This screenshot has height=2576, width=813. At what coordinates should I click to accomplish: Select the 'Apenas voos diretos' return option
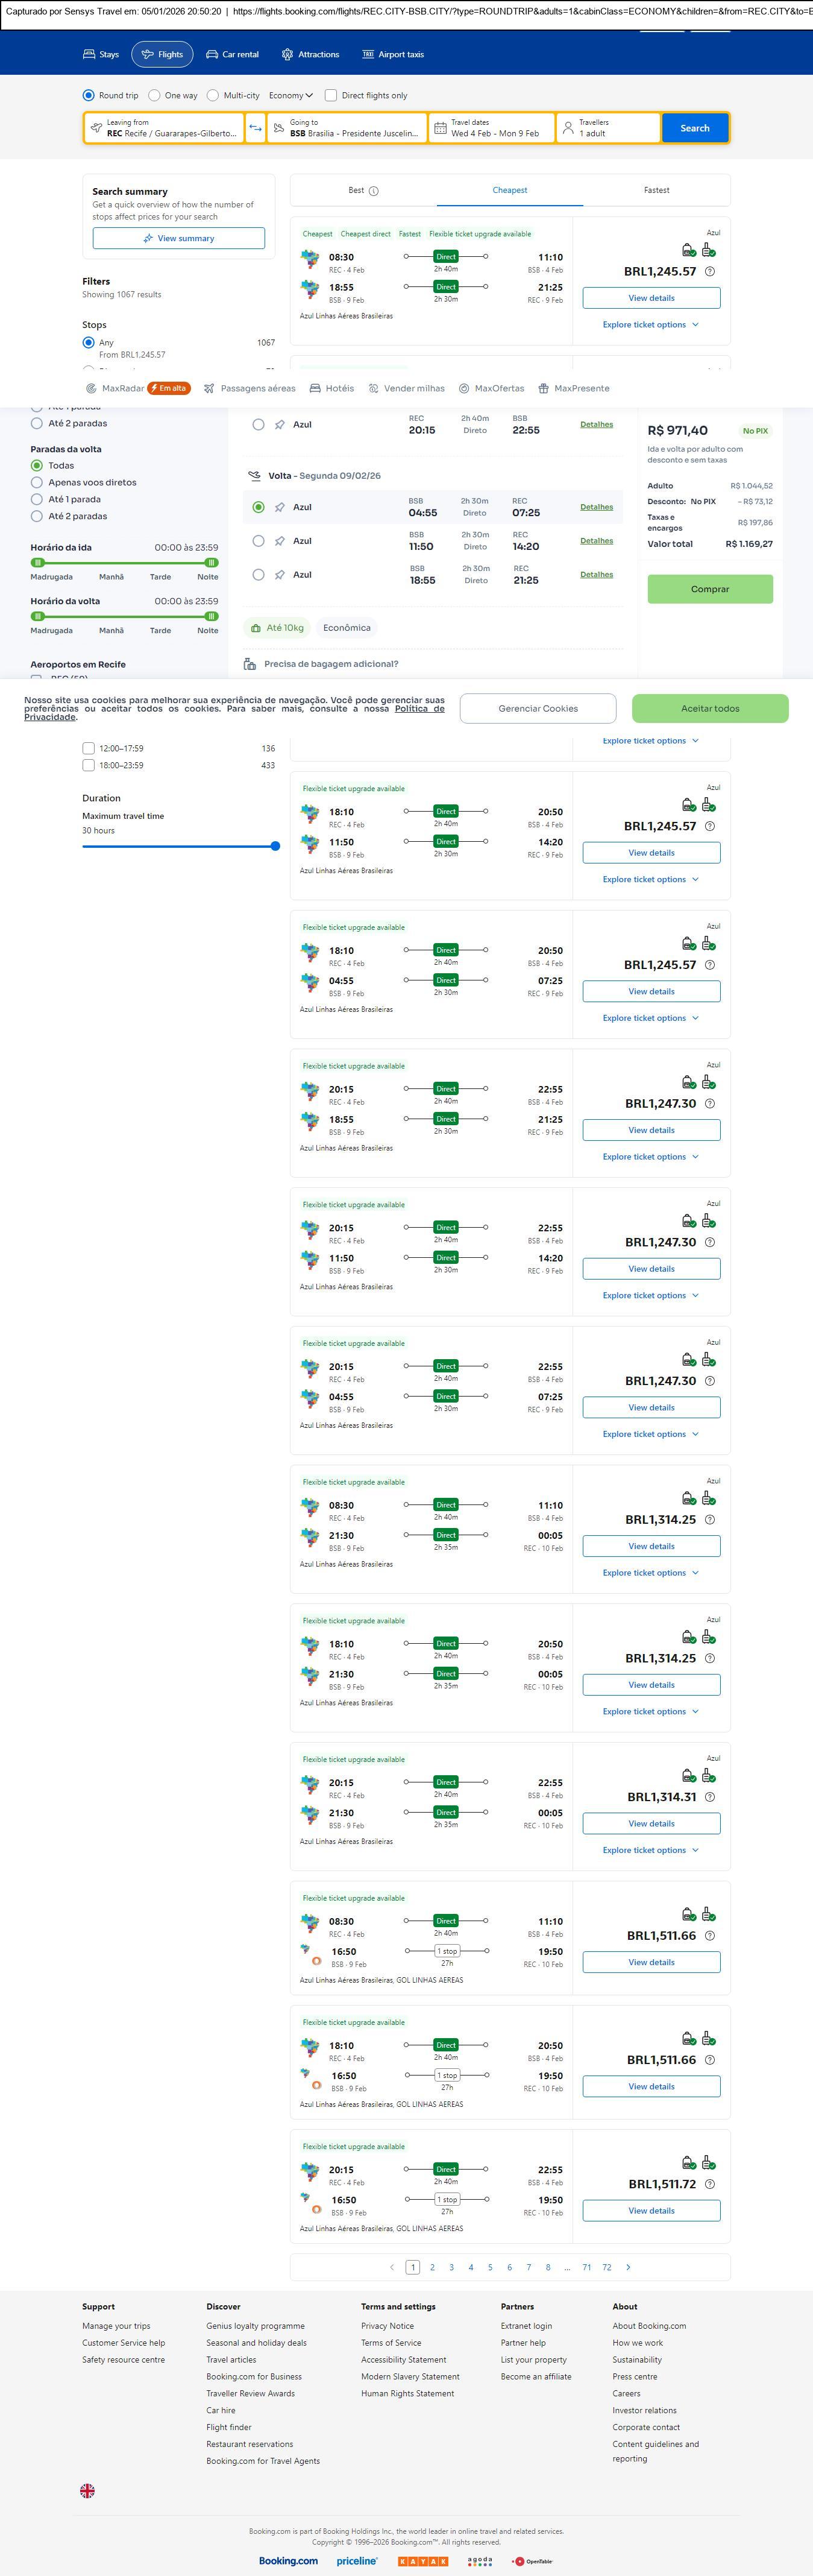click(37, 482)
